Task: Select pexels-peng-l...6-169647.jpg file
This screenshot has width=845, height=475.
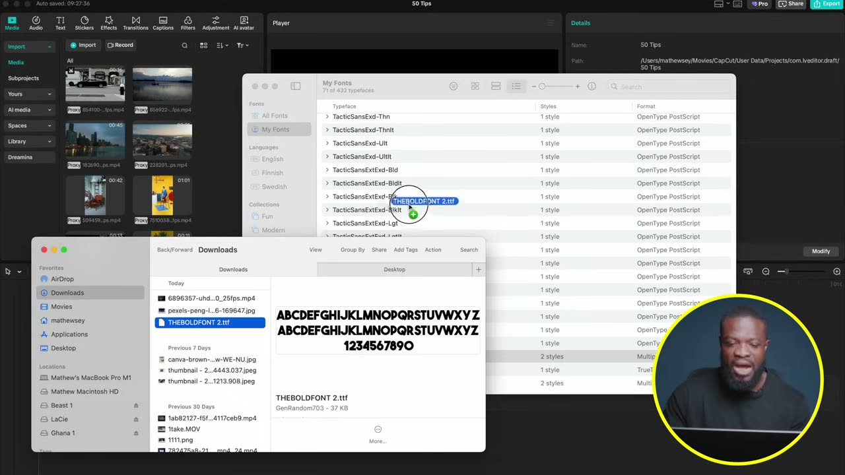Action: pyautogui.click(x=210, y=311)
